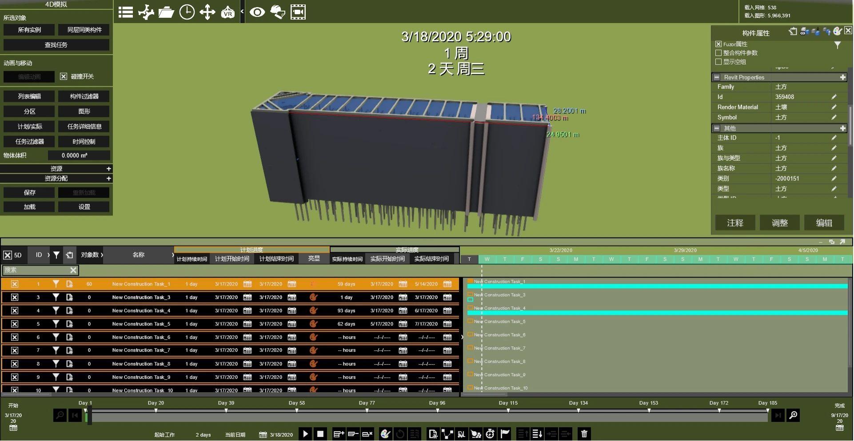This screenshot has height=441, width=854.
Task: Click the add task icon in bottom toolbar
Action: pos(339,434)
